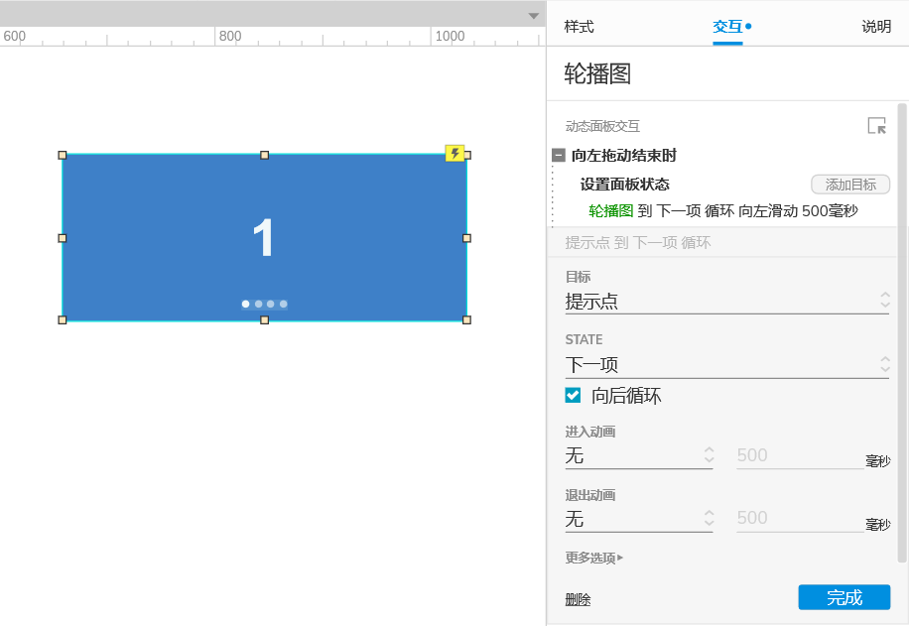
Task: Click the indicator dots on the carousel
Action: point(264,304)
